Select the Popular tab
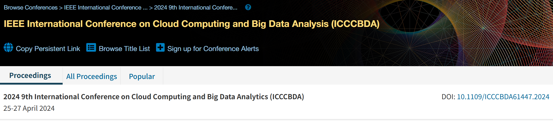This screenshot has height=121, width=553. pyautogui.click(x=142, y=76)
